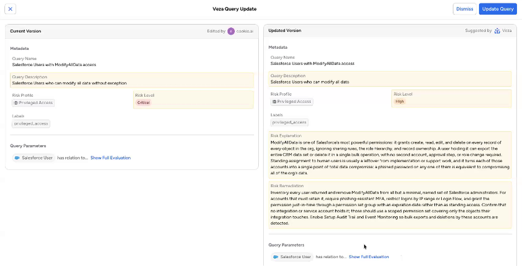Viewport: 522px width, 266px height.
Task: Click the Salesforce cloud icon in Updated Version parameters
Action: [x=276, y=257]
